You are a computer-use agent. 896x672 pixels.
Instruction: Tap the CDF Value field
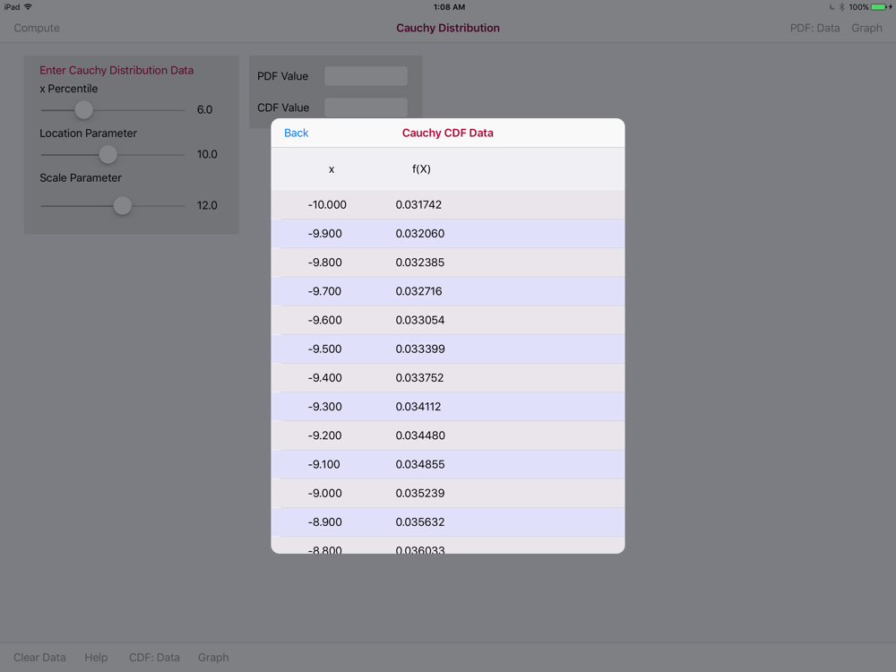click(366, 108)
